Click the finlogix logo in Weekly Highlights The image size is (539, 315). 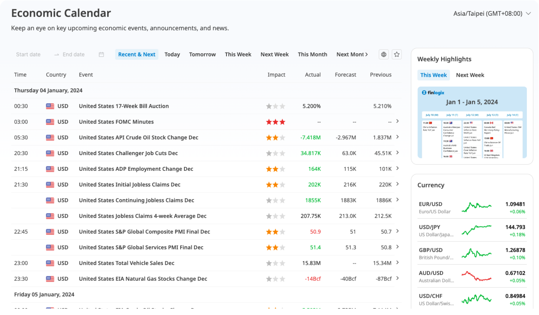click(x=433, y=93)
